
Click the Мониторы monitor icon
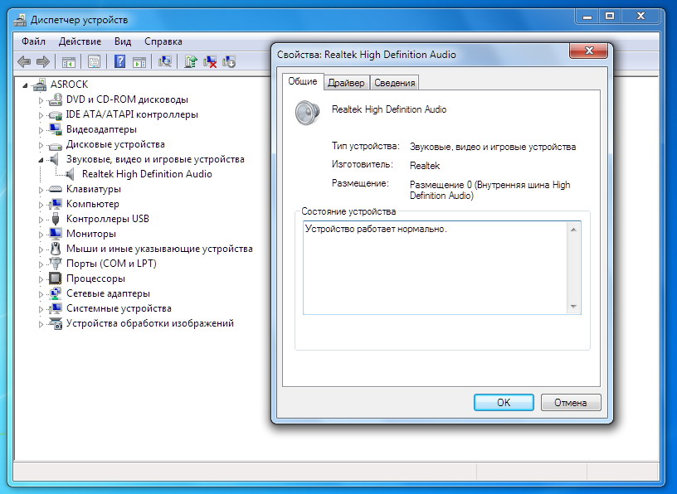(x=56, y=234)
